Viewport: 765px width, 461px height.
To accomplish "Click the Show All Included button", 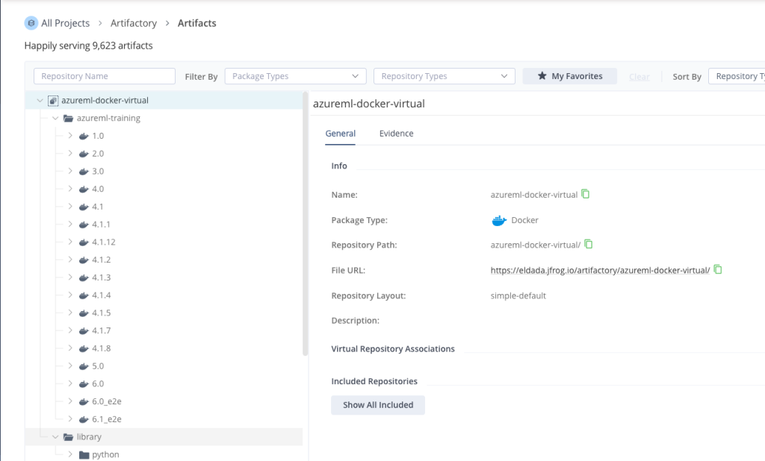I will [x=378, y=405].
